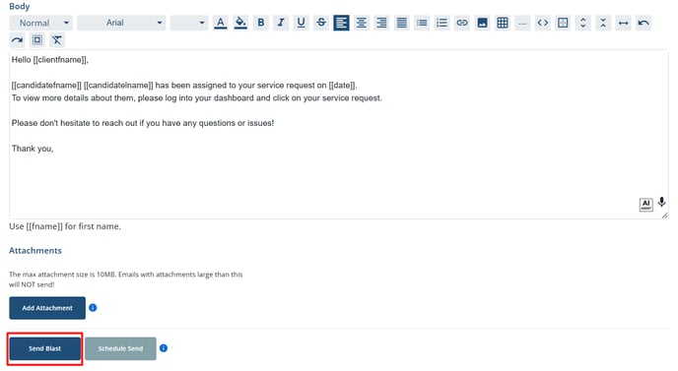
Task: Clear formatting from selected text
Action: click(x=57, y=40)
